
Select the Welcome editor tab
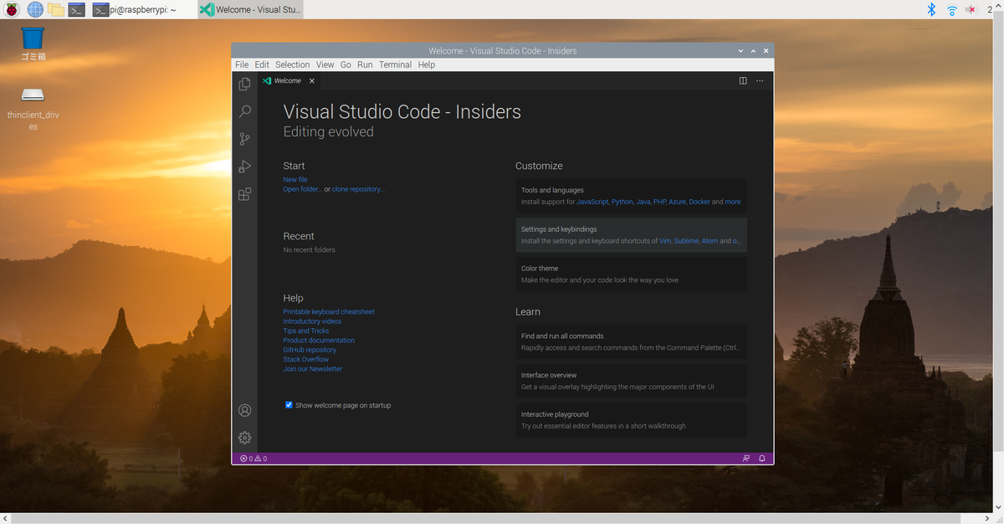pyautogui.click(x=288, y=81)
